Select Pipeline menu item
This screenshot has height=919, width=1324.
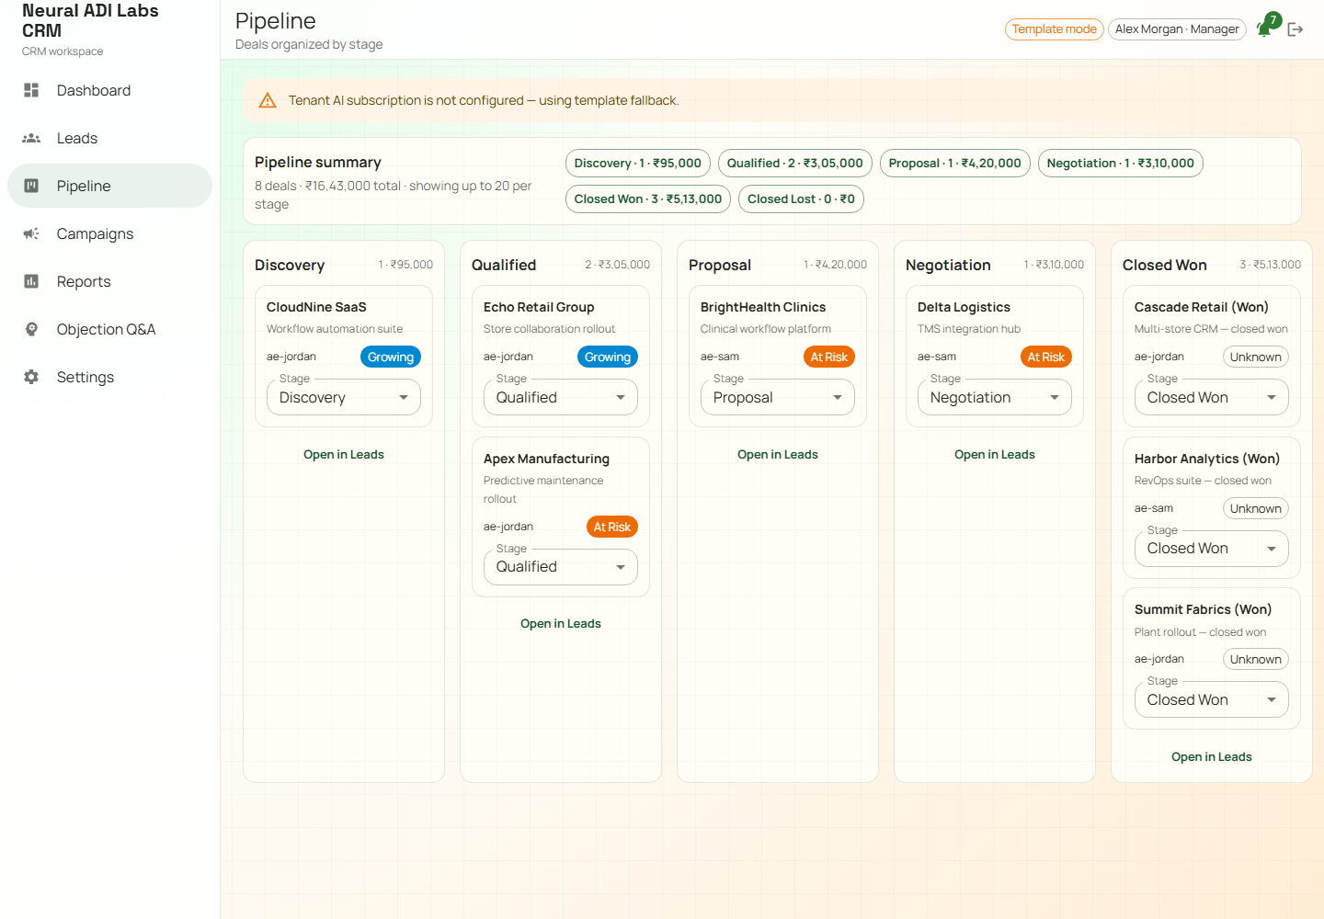click(x=109, y=186)
